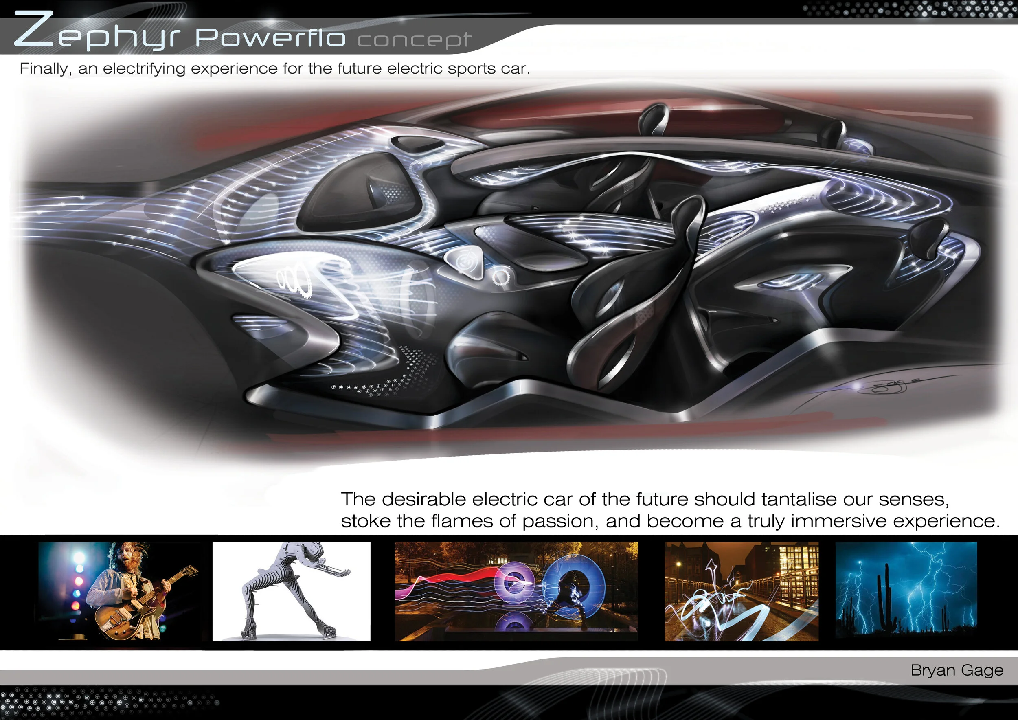
Task: Click the blue lightning cactus photo
Action: point(906,590)
